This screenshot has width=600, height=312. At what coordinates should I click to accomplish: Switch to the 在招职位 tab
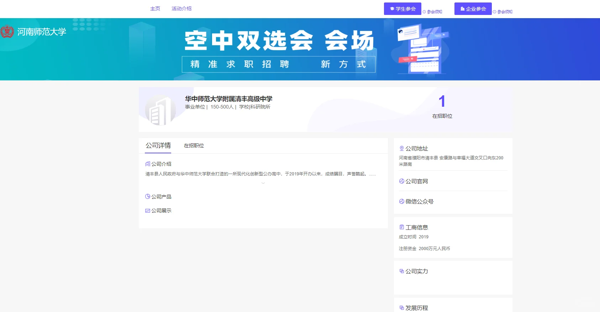pos(194,146)
